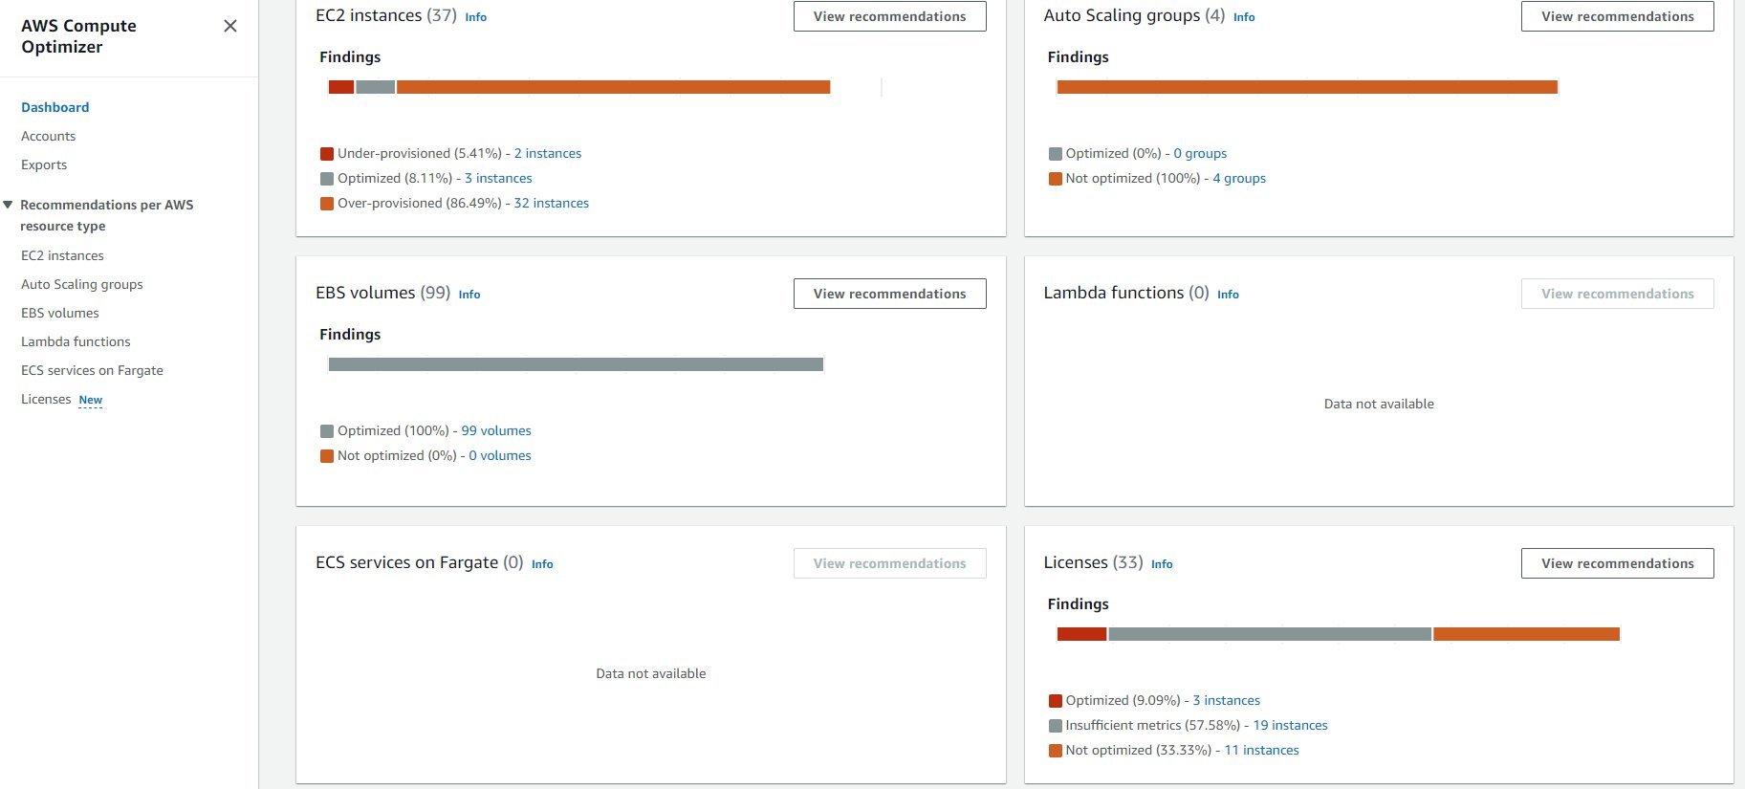Click gray insufficient metrics segment of Licenses bar
This screenshot has height=789, width=1745.
1270,634
